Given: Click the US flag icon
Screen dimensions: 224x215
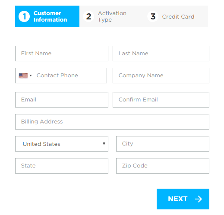Looking at the screenshot, I should (x=23, y=76).
